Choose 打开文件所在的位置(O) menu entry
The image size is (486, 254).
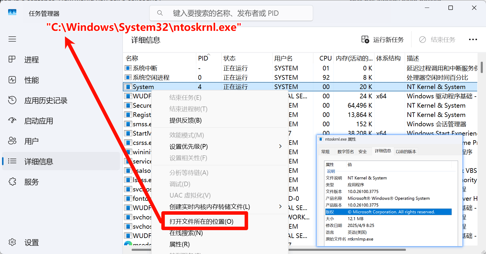(x=201, y=221)
